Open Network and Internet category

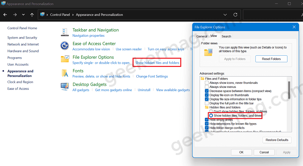point(23,44)
